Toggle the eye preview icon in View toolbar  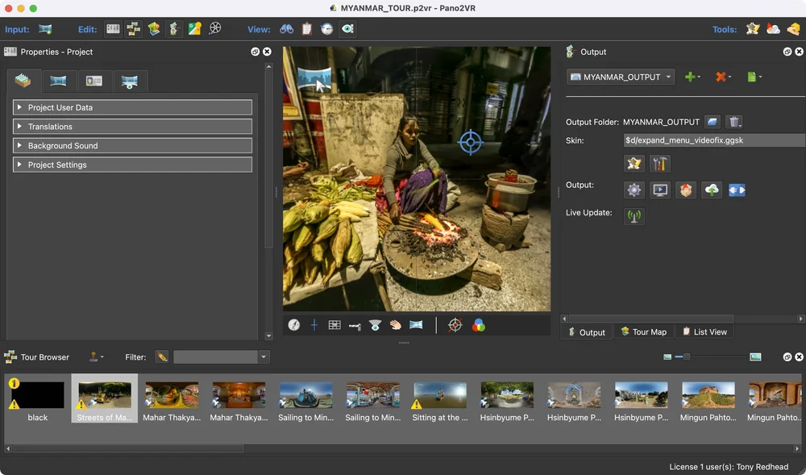click(347, 29)
